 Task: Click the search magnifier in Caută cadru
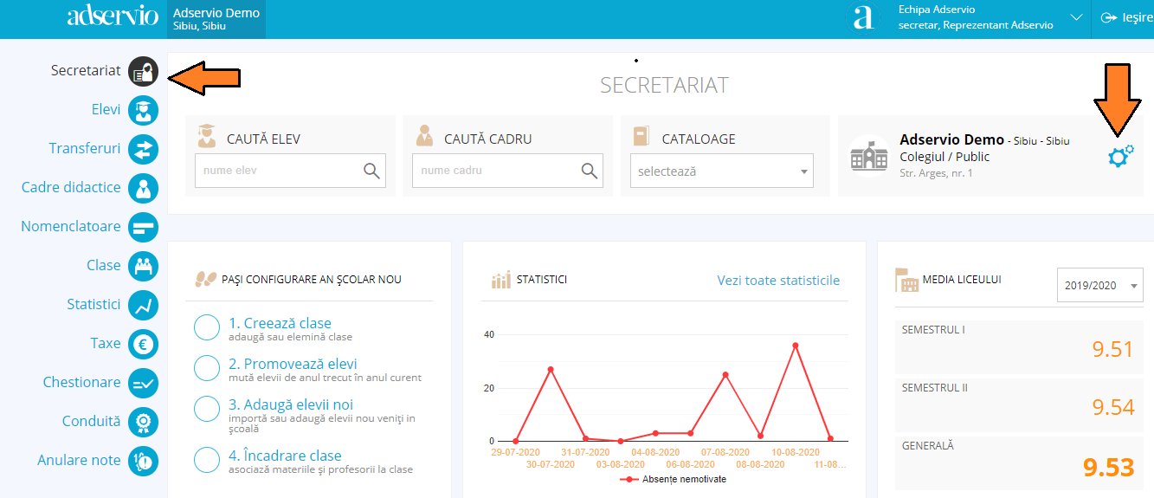pyautogui.click(x=590, y=171)
